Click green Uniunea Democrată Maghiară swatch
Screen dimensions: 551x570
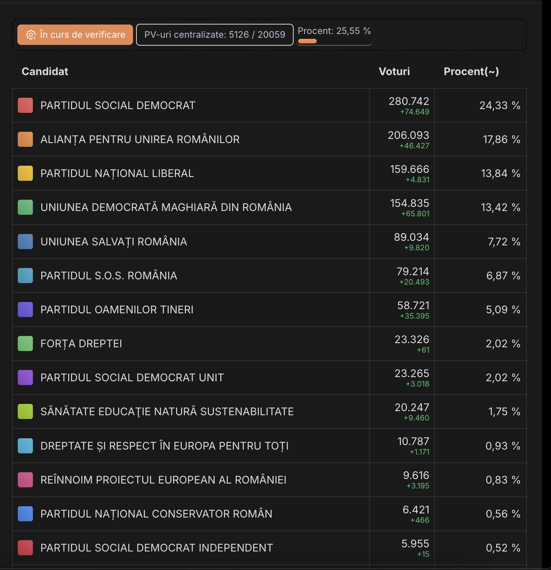click(x=25, y=207)
